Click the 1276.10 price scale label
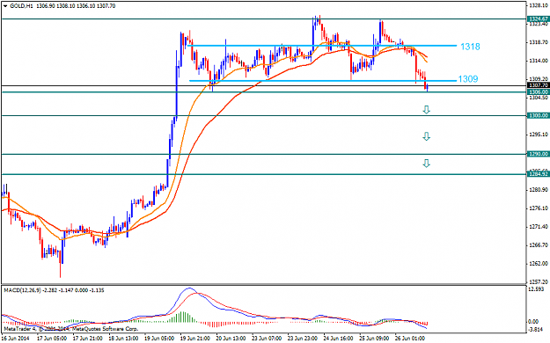Screen dimensions: 550x343 tap(539, 208)
